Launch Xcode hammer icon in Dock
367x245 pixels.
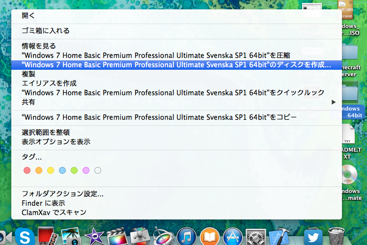click(279, 237)
